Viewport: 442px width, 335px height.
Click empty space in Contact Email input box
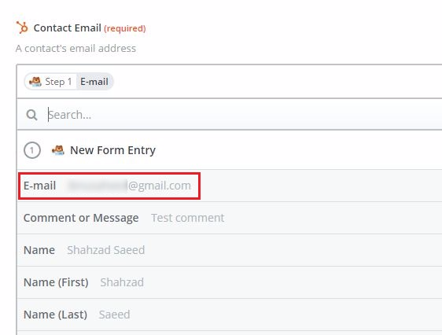(x=276, y=82)
